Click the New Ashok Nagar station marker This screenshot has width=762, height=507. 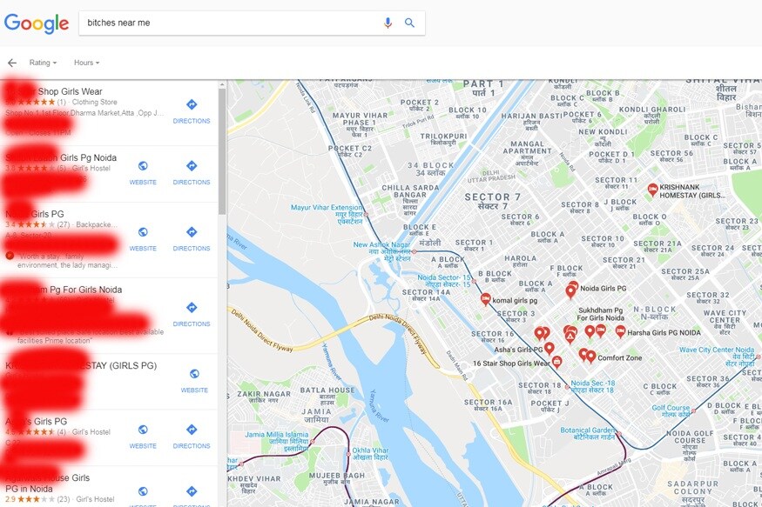[x=414, y=251]
